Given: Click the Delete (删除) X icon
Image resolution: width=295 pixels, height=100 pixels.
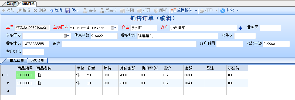Looking at the screenshot, I should point(35,11).
